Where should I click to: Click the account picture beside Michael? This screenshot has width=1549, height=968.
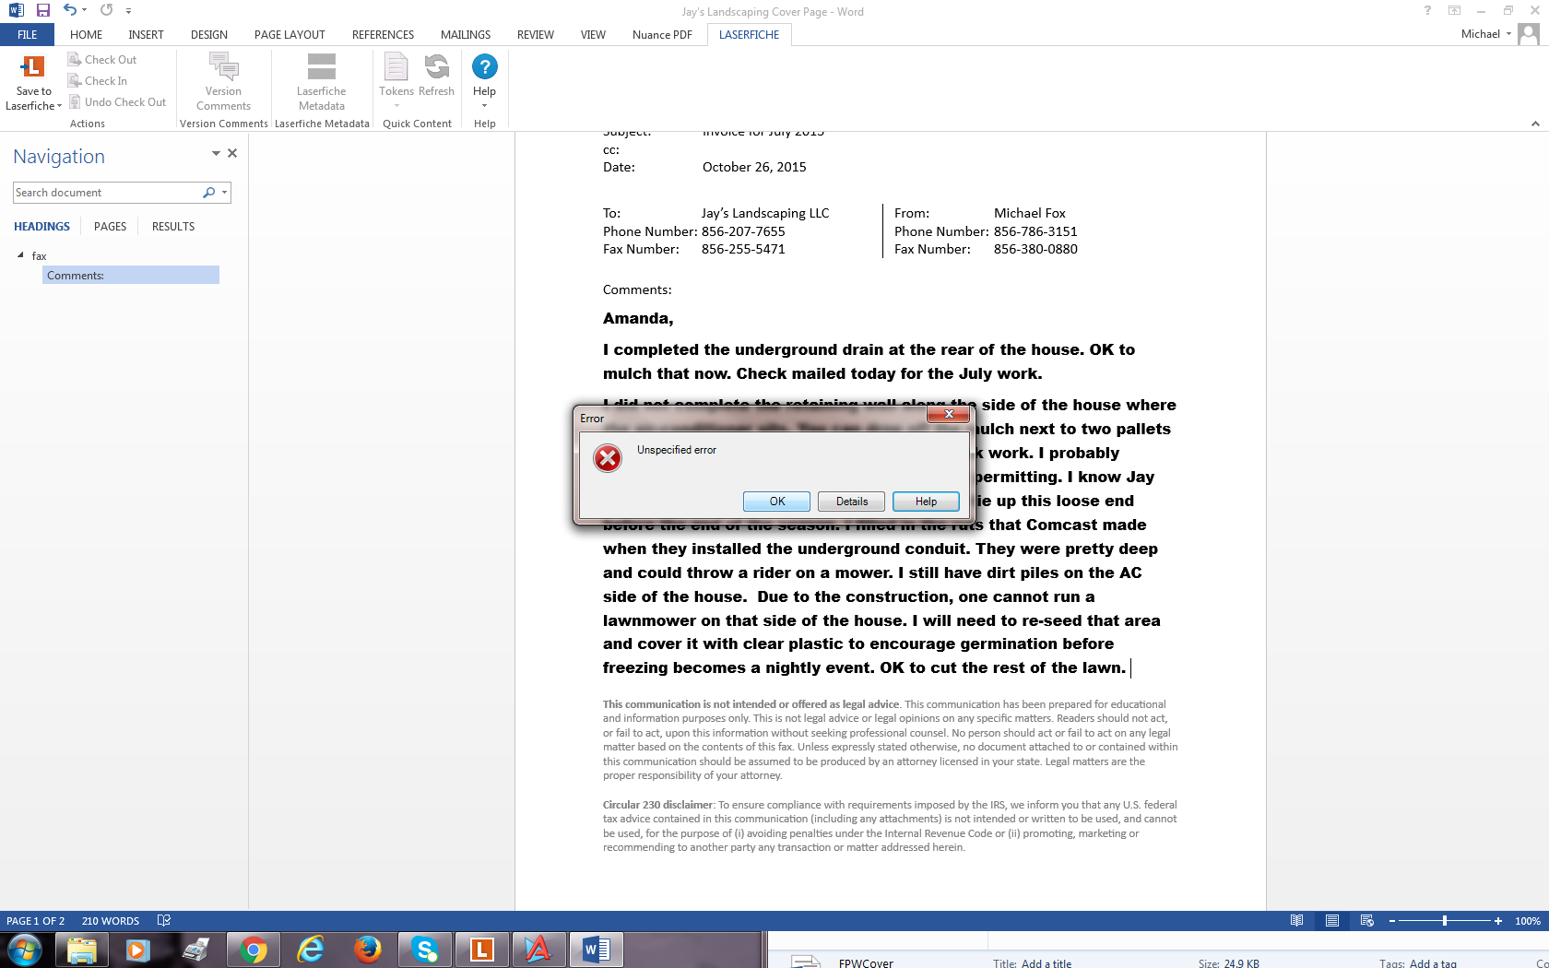(x=1529, y=34)
